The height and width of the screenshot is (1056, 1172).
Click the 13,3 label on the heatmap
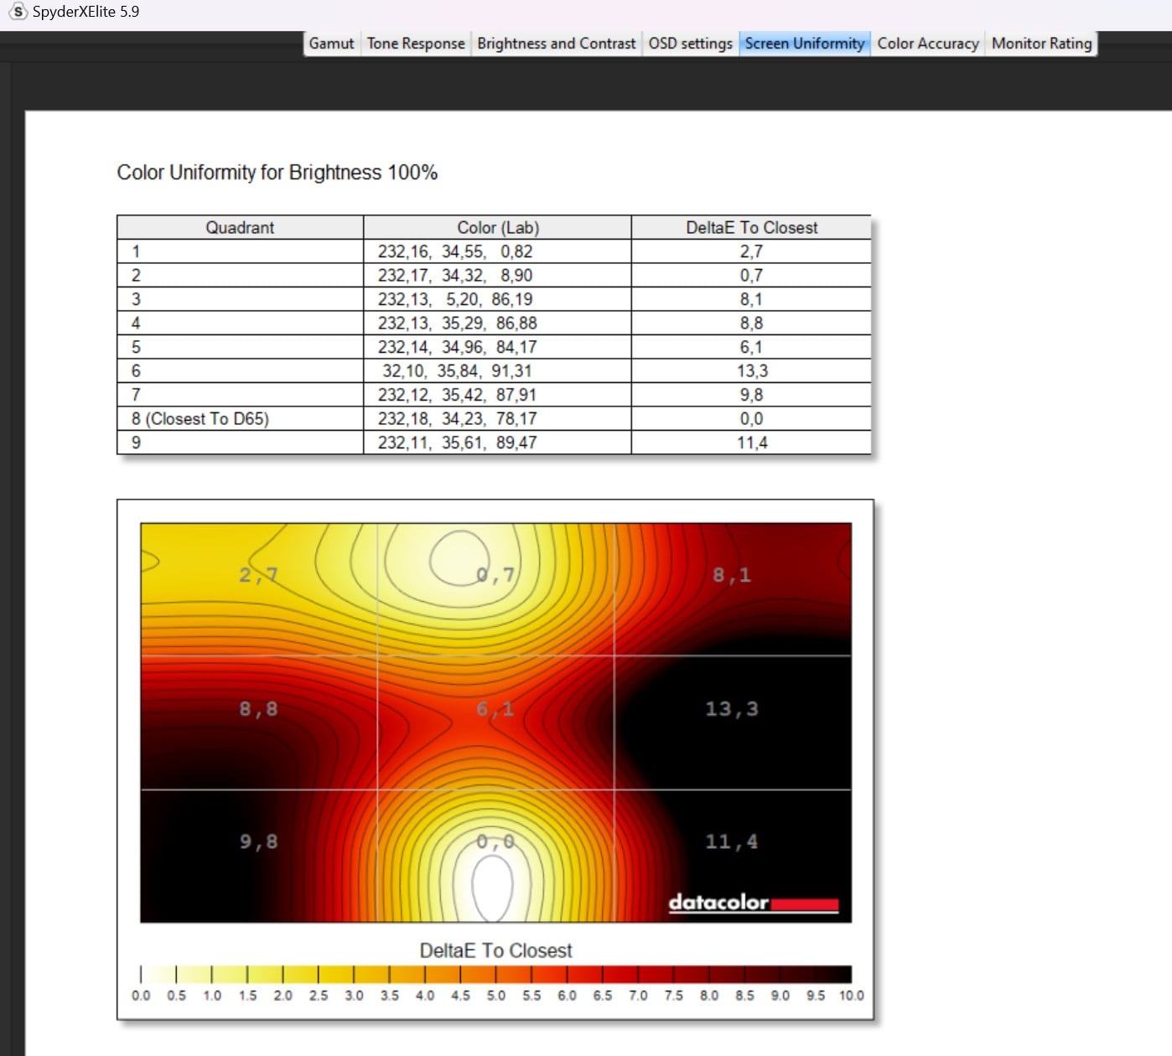(x=732, y=709)
